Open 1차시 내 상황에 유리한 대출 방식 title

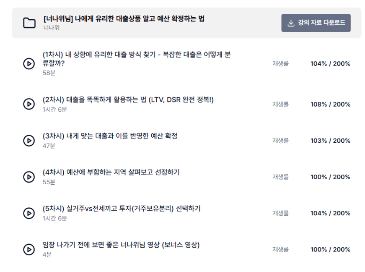click(137, 59)
